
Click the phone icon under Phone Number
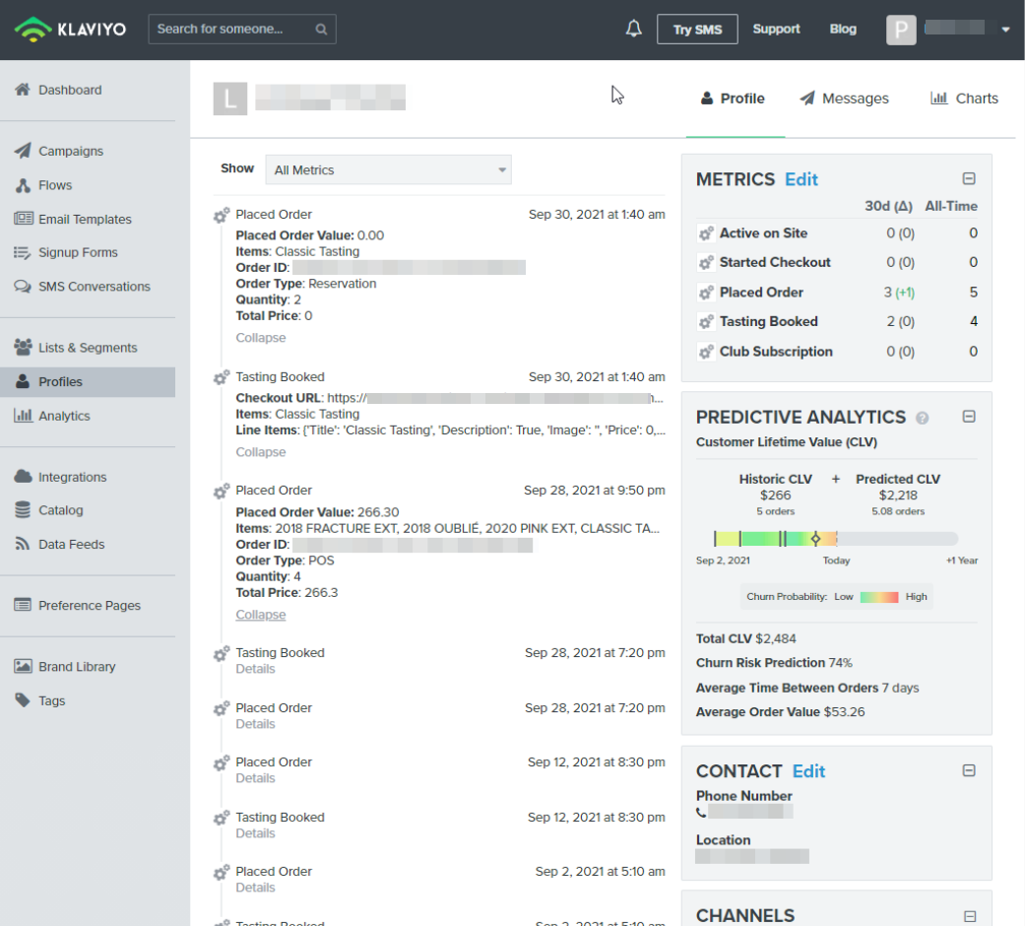701,812
